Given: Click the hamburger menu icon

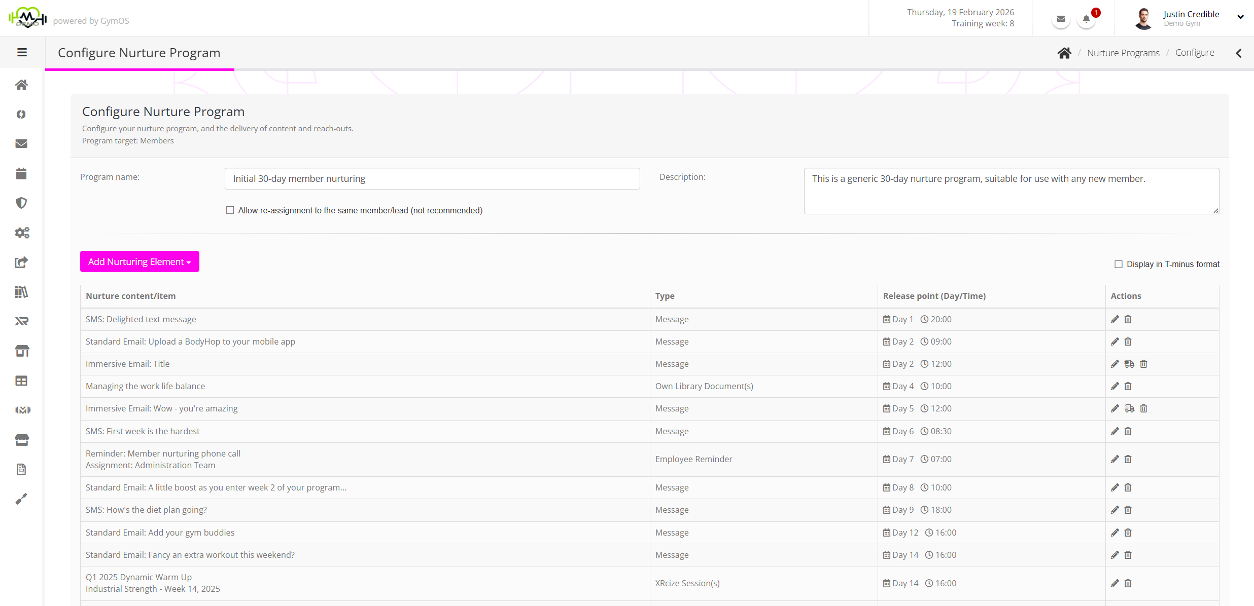Looking at the screenshot, I should point(22,52).
